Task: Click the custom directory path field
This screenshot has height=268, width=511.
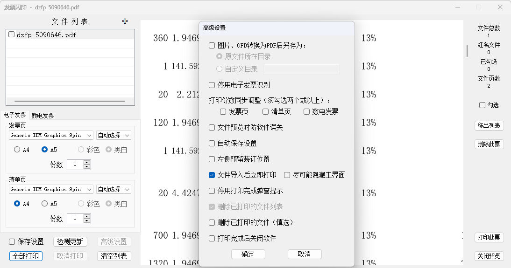Action: point(301,69)
